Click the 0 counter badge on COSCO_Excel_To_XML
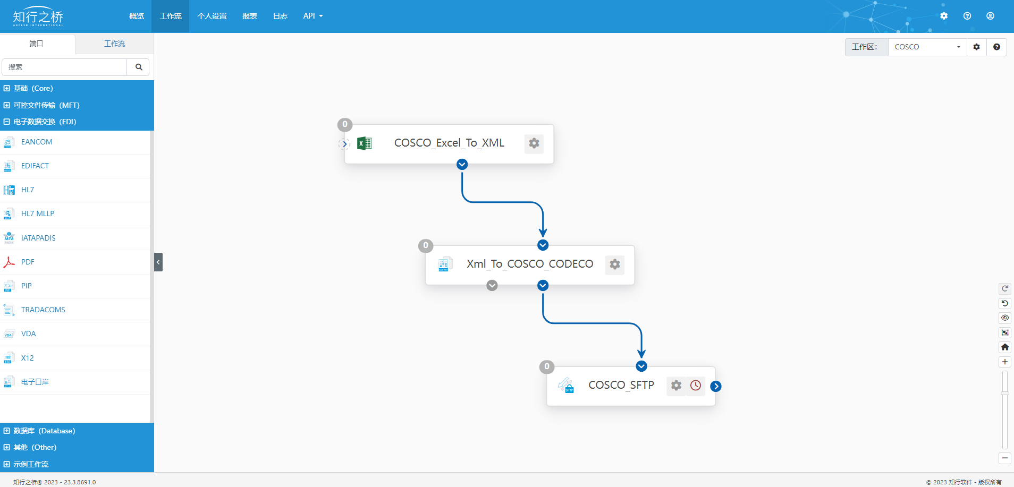1014x487 pixels. pos(345,125)
